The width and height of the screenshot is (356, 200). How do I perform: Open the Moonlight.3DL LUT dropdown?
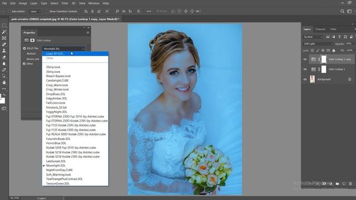(x=63, y=48)
